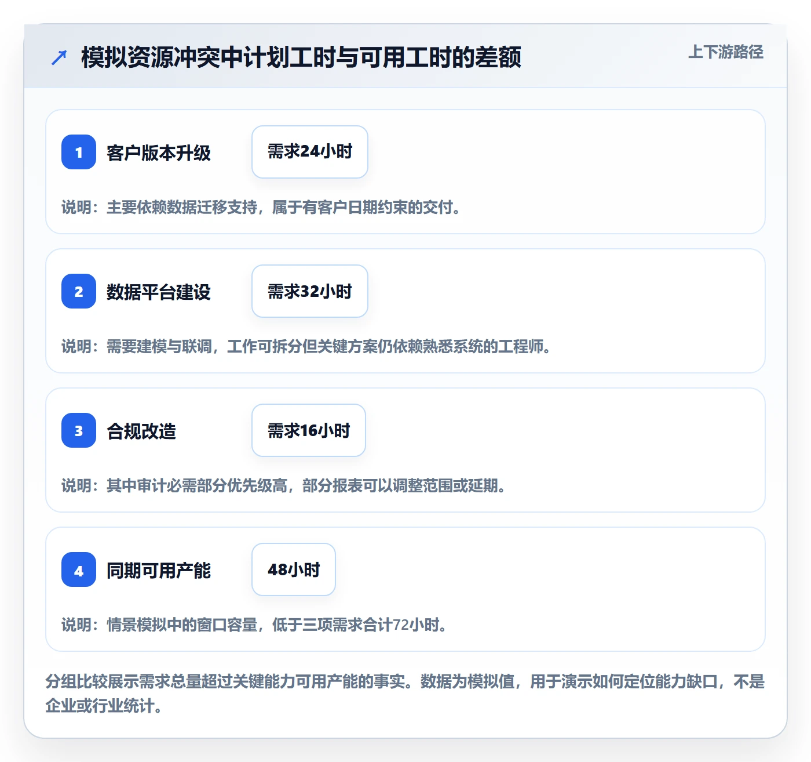Select the 需求24小时 chip
This screenshot has width=811, height=762.
click(x=310, y=152)
